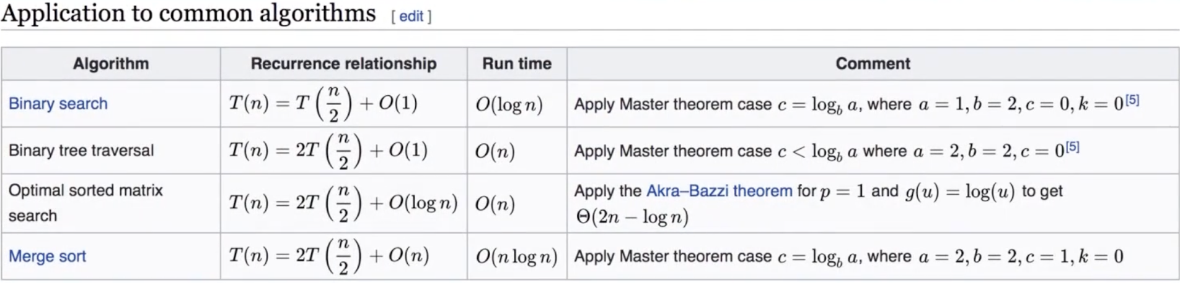Click the Θ(2n − log n) expression
The image size is (1180, 283).
tap(632, 218)
